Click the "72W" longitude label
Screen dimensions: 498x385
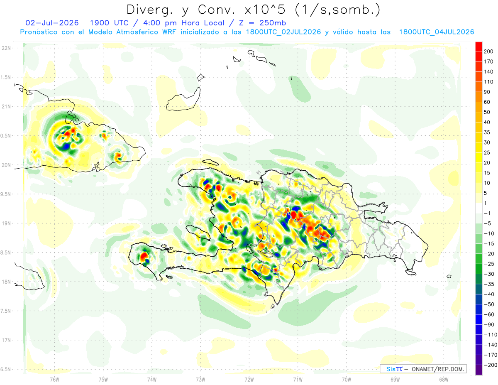tap(249, 379)
